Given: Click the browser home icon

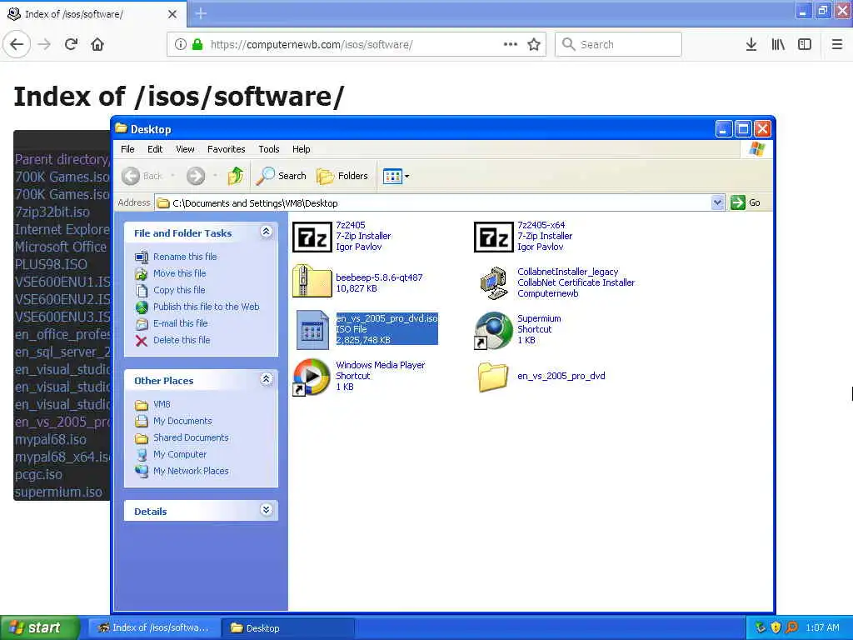Looking at the screenshot, I should tap(97, 44).
